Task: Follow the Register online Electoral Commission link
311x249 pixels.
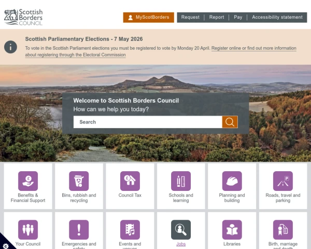Action: tap(253, 48)
